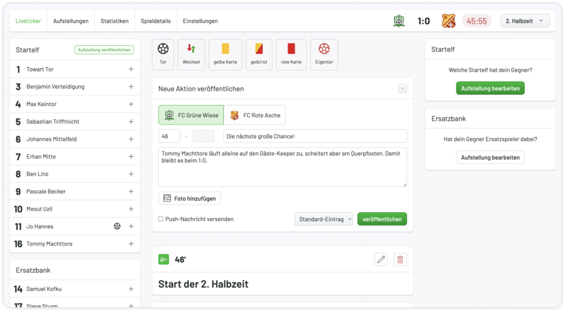The image size is (565, 311).
Task: Click the FC Rote Asche crest in header
Action: tap(448, 21)
